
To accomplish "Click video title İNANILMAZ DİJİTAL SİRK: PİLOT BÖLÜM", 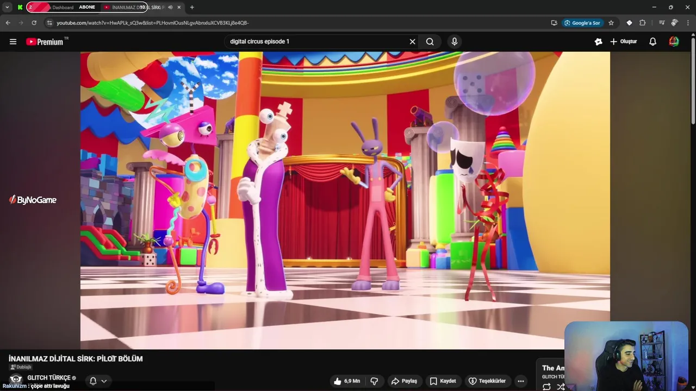I will pos(76,359).
